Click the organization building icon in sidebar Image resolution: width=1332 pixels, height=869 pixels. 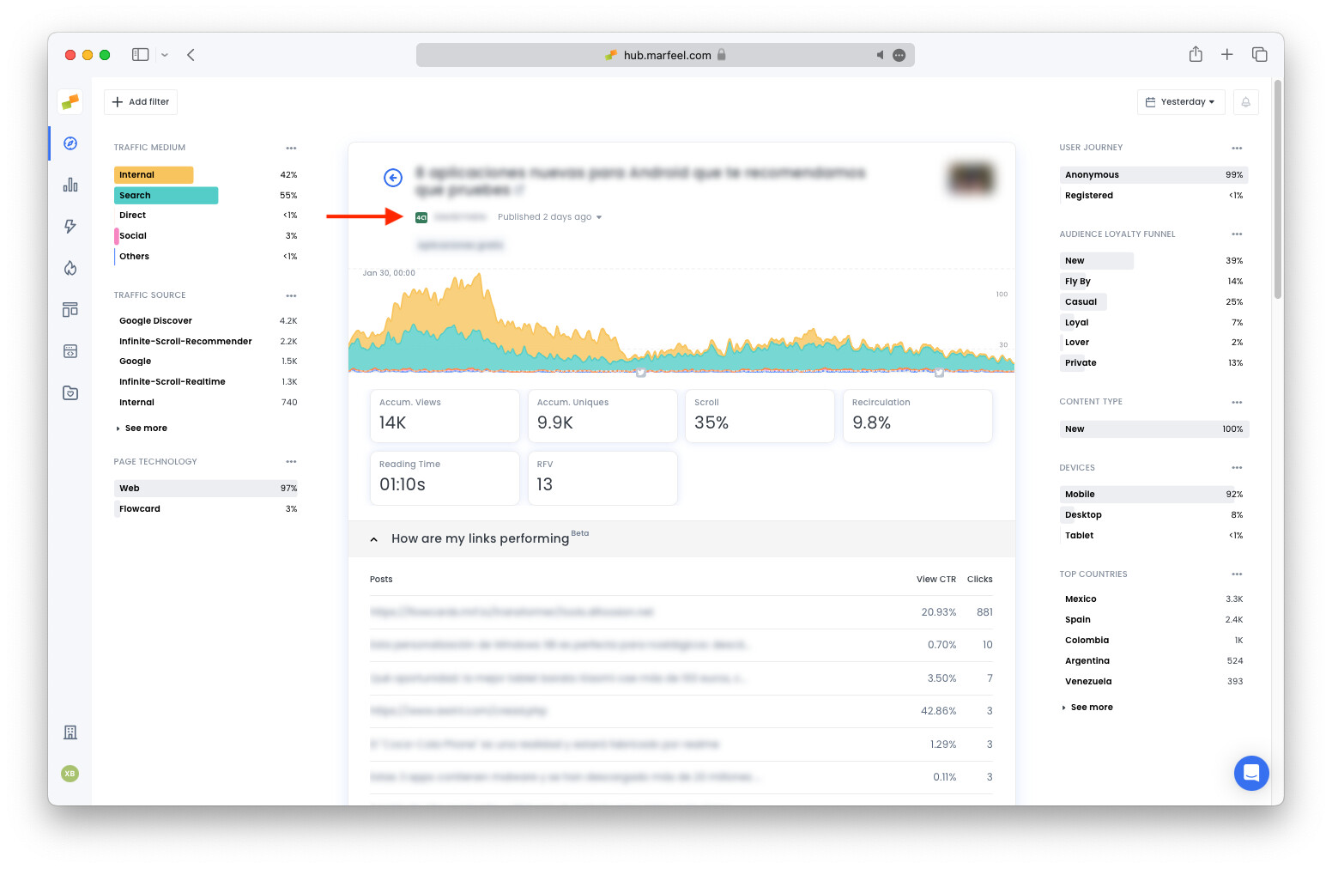tap(70, 732)
